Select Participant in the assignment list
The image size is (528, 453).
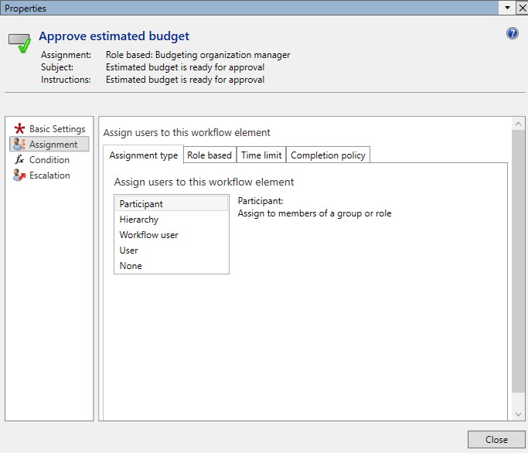pyautogui.click(x=141, y=204)
